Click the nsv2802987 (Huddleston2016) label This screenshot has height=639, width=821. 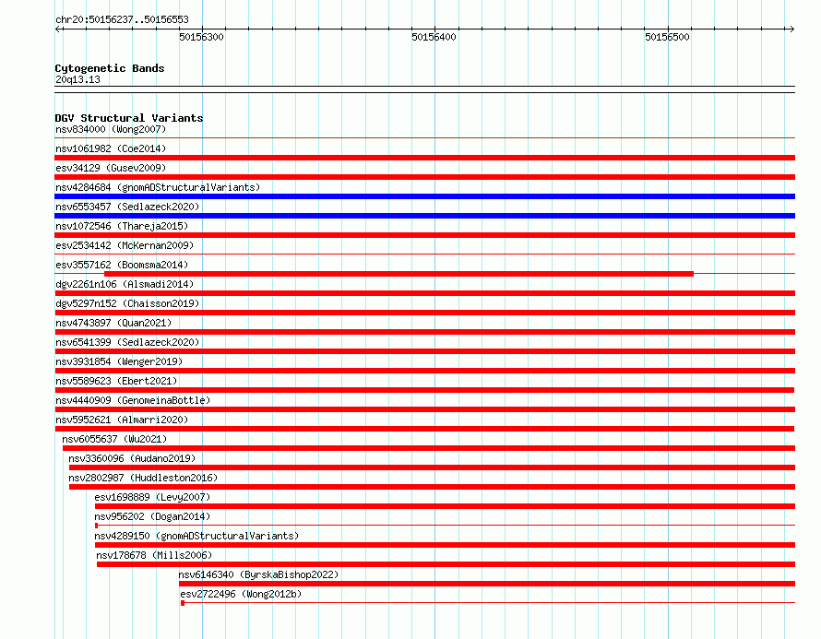(x=143, y=478)
